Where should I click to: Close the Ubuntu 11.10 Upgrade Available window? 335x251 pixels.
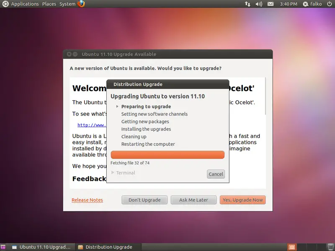point(69,54)
